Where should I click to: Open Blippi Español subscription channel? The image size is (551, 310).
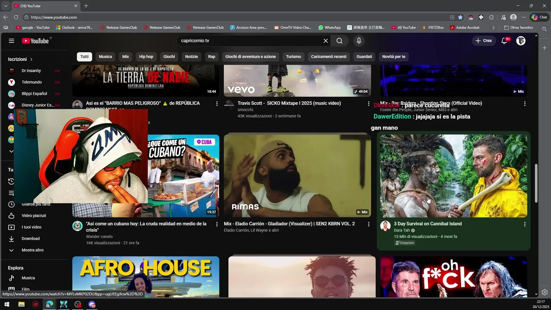point(34,93)
